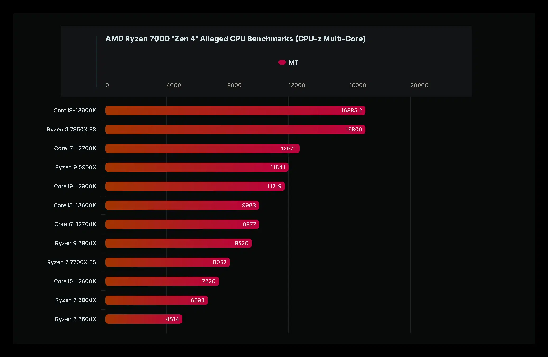
Task: Click the 16885.2 score value
Action: [x=351, y=111]
